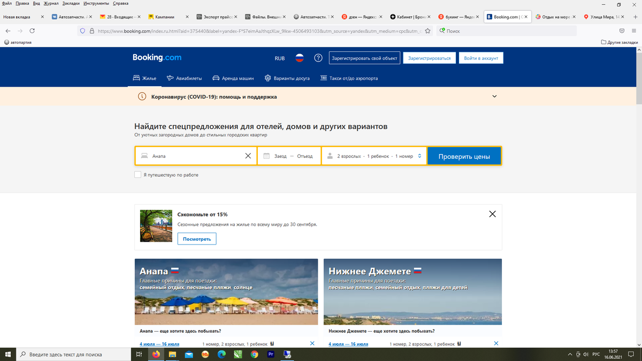Screen dimensions: 642x361
Task: Change language via Russian flag icon
Action: 300,58
